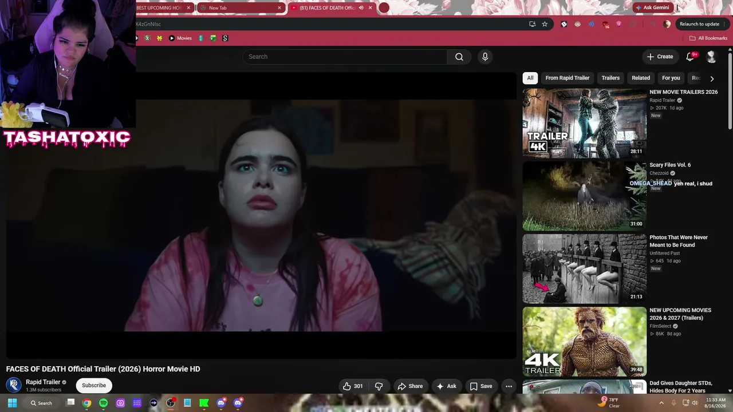Screen dimensions: 733x412
Task: Open the Rapid Trailer channel avatar
Action: coord(14,385)
